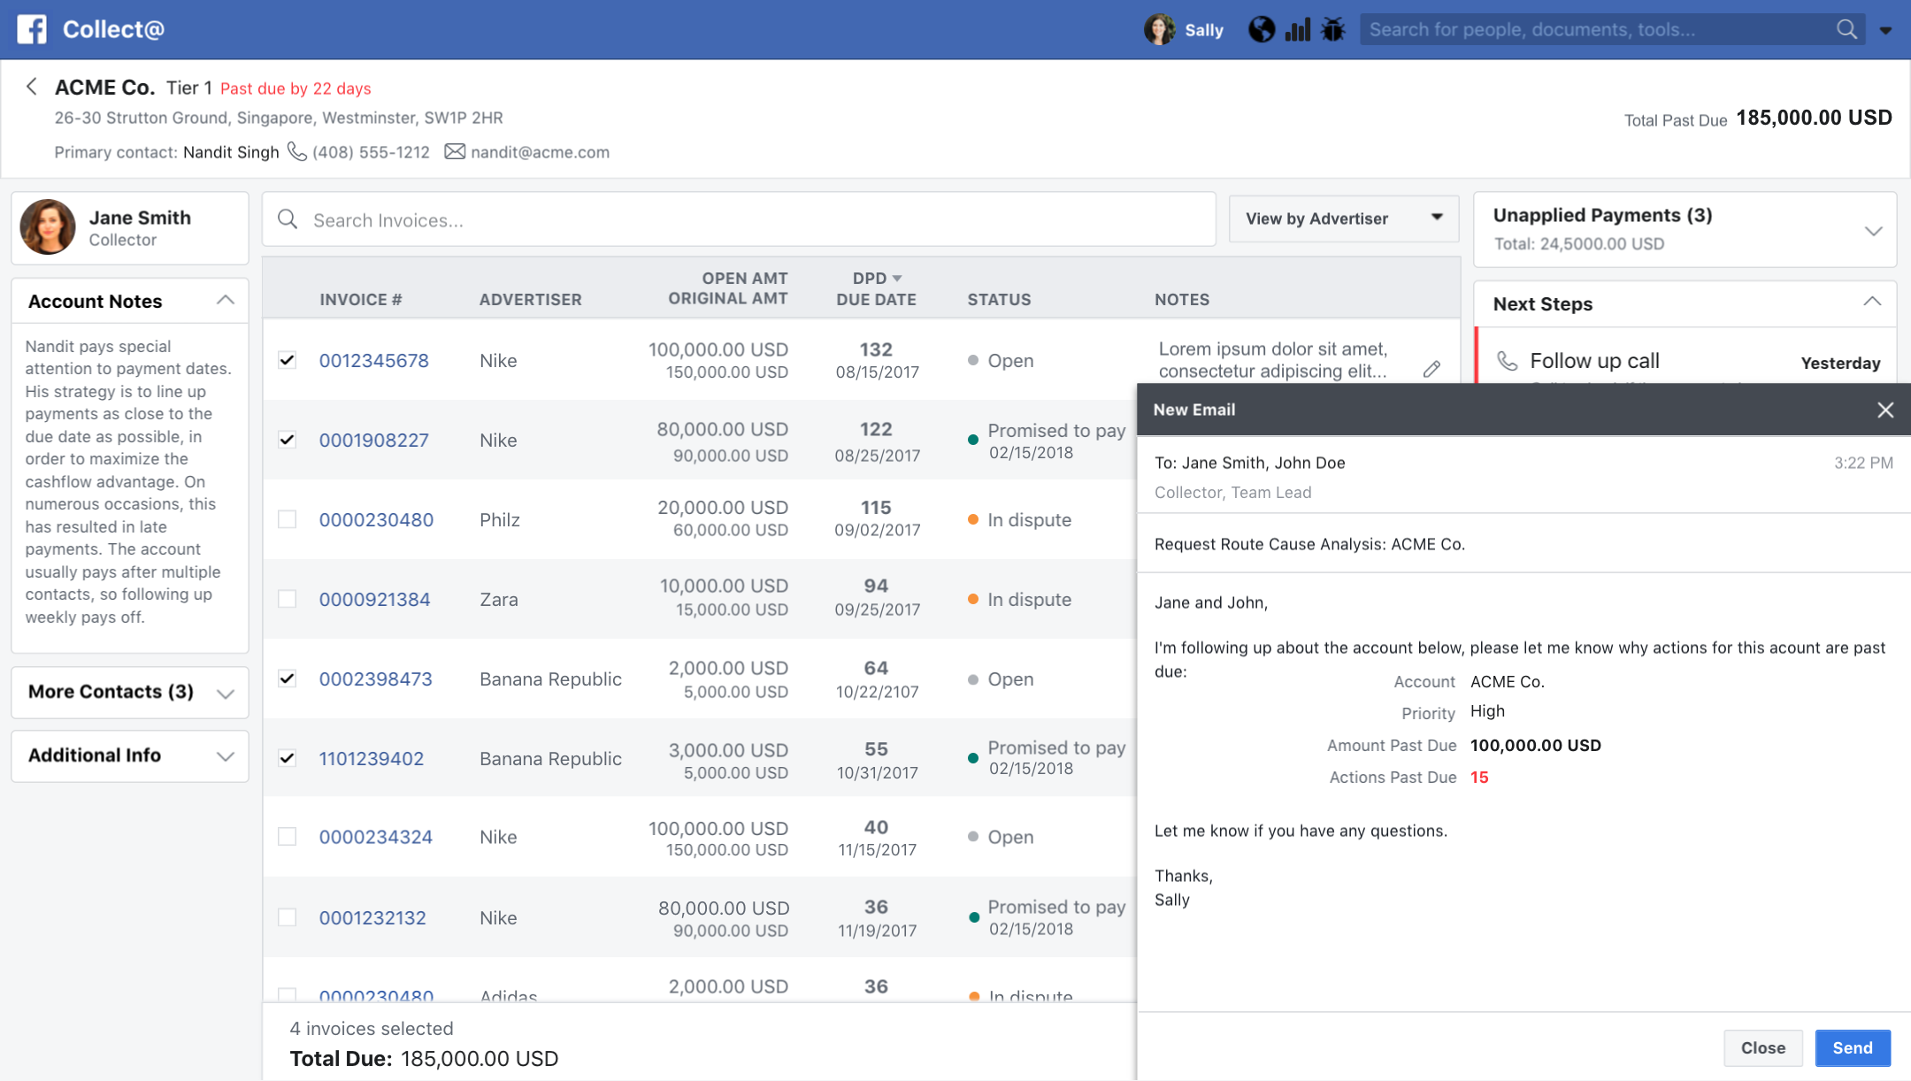Uncheck invoice 0012345678 checkbox
Image resolution: width=1911 pixels, height=1081 pixels.
(x=287, y=360)
